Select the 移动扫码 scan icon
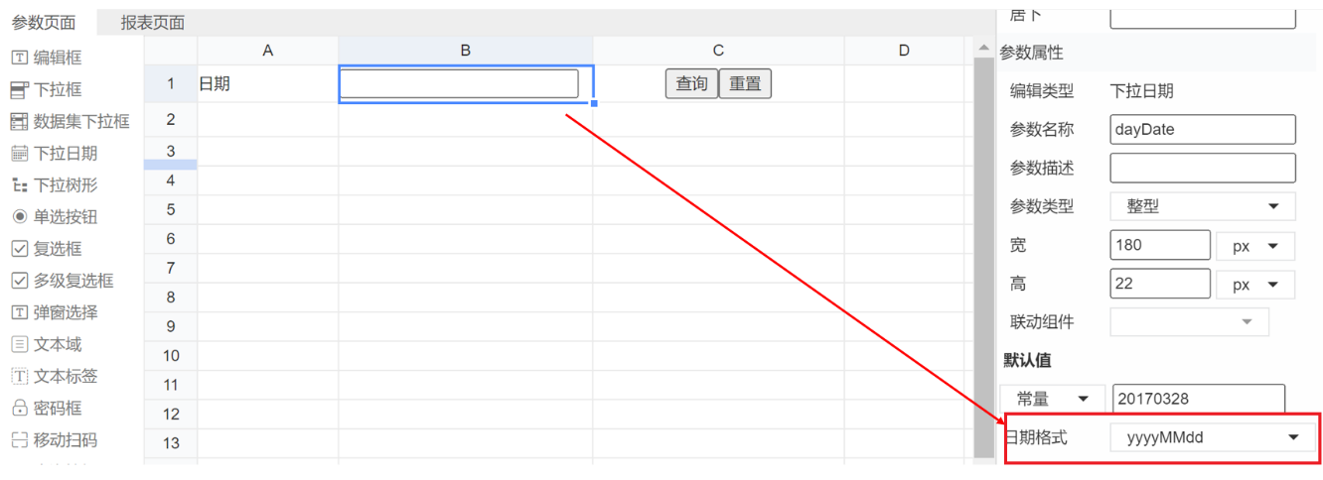This screenshot has width=1323, height=480. (19, 439)
